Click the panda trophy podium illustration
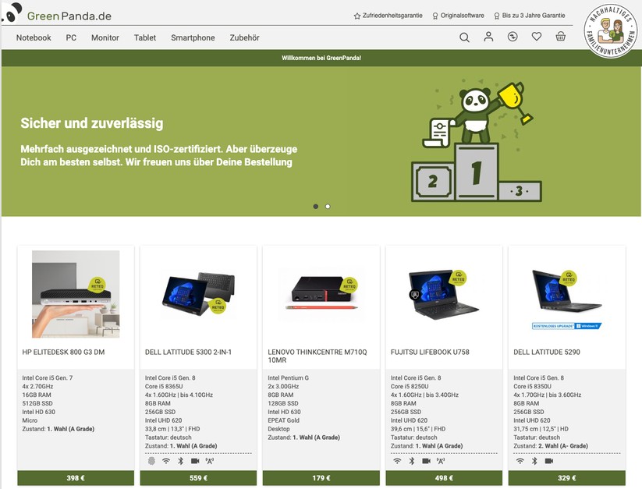Viewport: 642px width, 489px height. pos(477,140)
